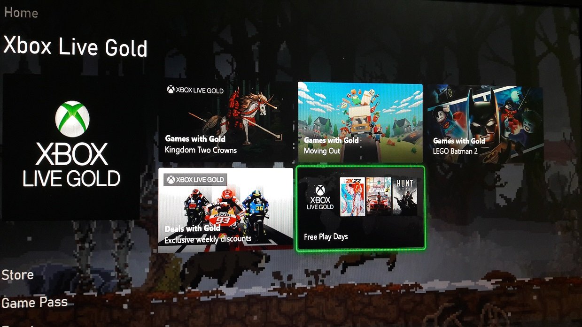
Task: Go to the Home menu item
Action: click(21, 12)
